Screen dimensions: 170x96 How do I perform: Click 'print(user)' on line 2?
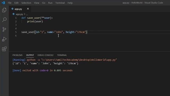click(35, 21)
